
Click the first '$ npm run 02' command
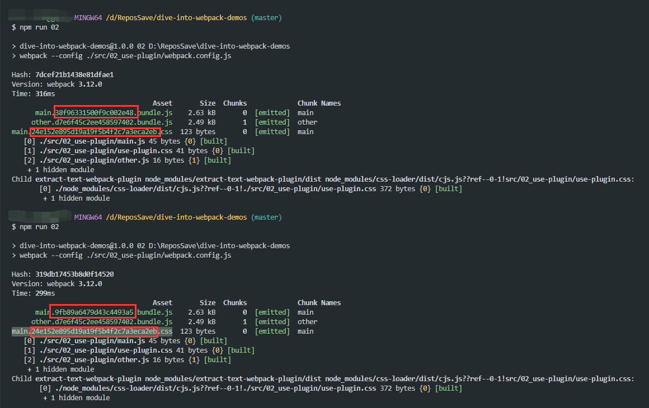tap(35, 27)
